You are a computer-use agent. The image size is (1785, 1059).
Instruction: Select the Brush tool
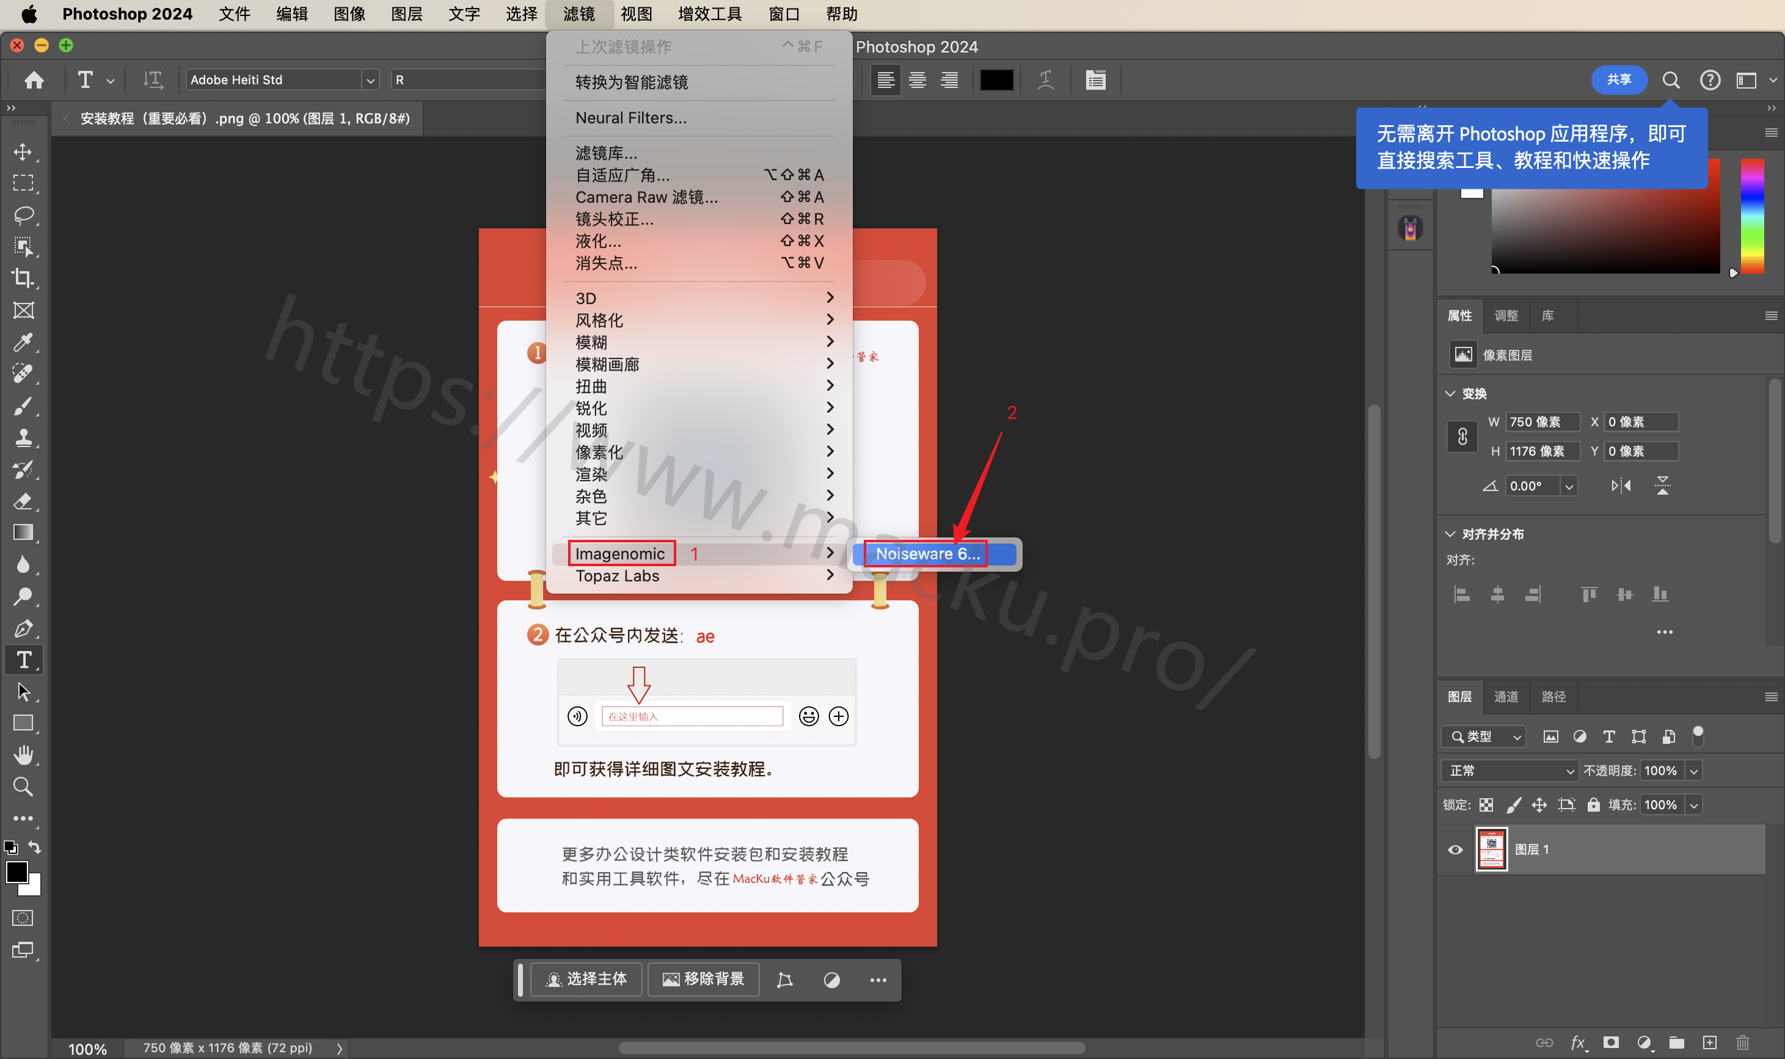(23, 406)
